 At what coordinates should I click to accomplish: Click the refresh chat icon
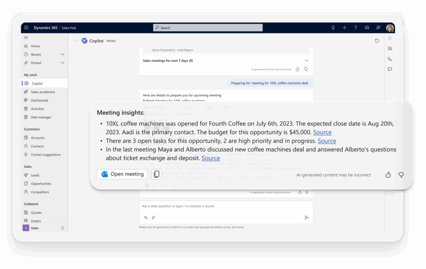377,41
